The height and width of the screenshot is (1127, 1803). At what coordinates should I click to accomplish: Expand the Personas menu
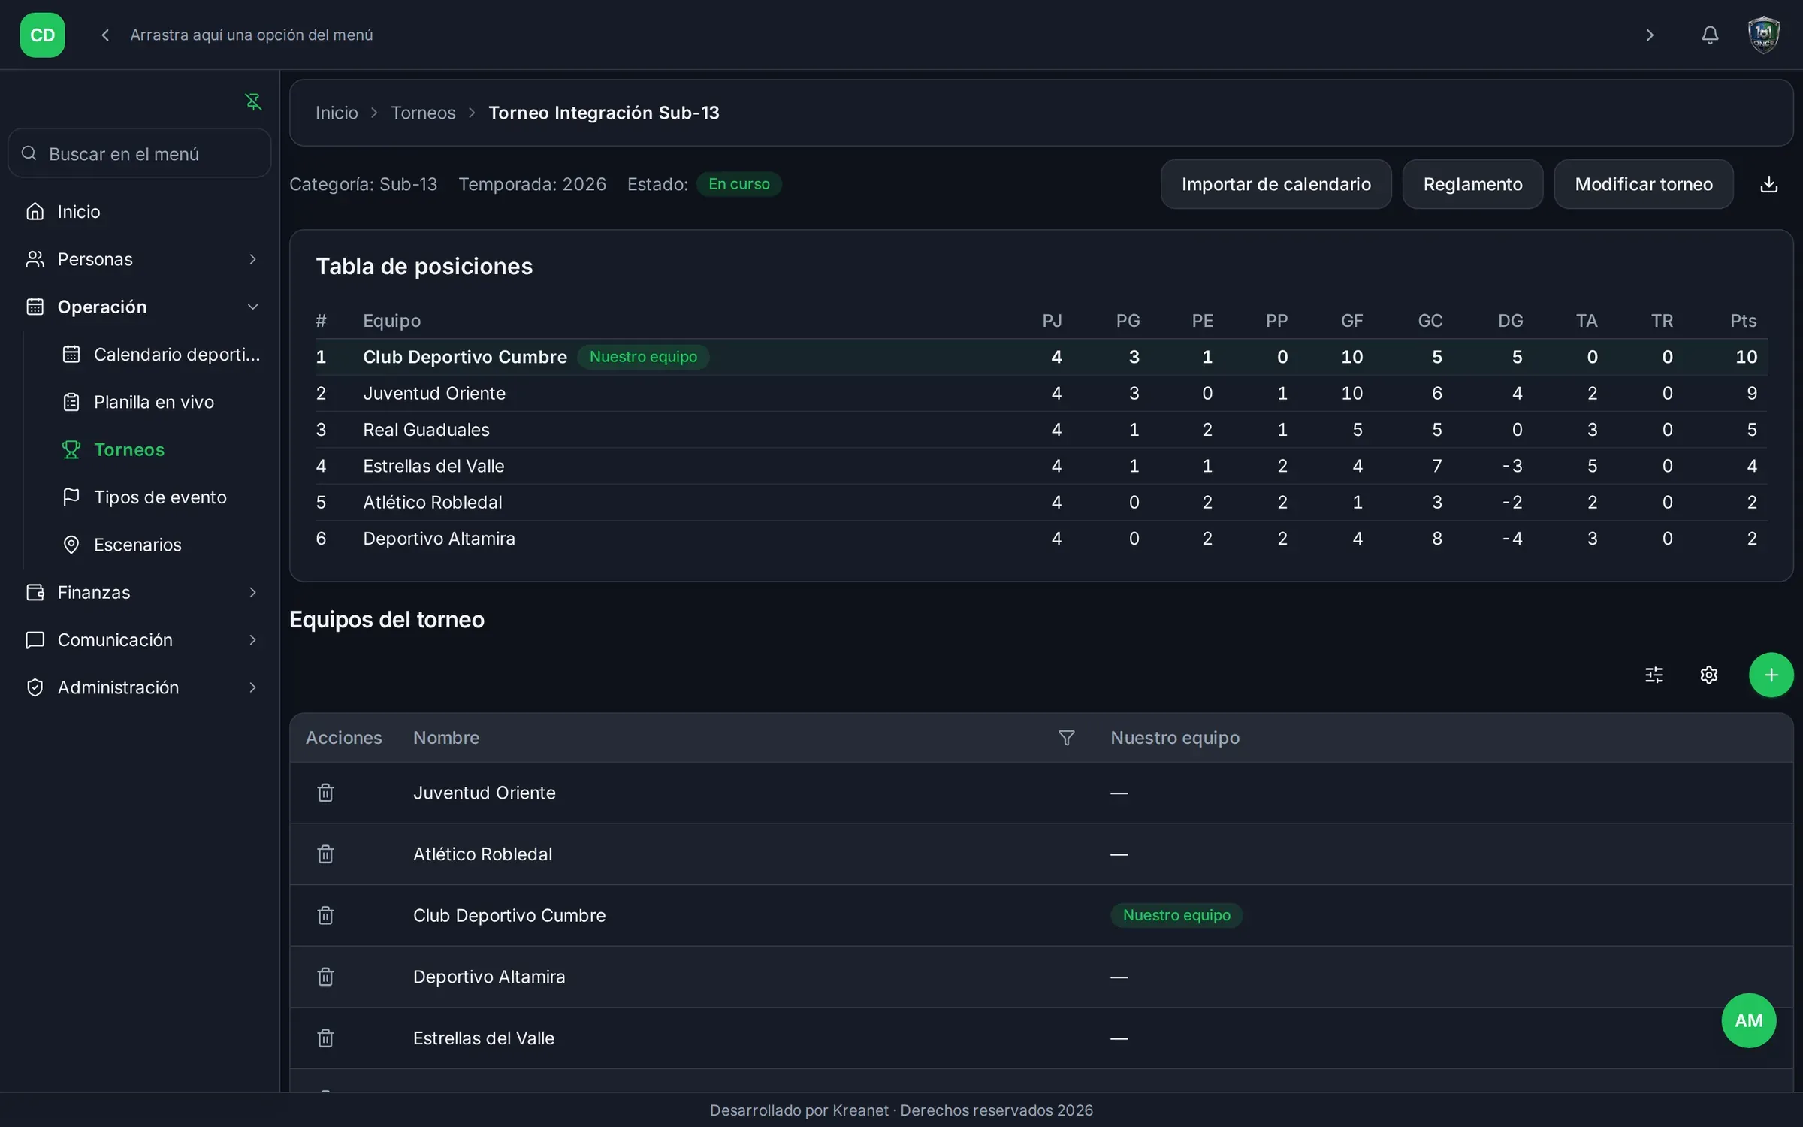tap(140, 259)
